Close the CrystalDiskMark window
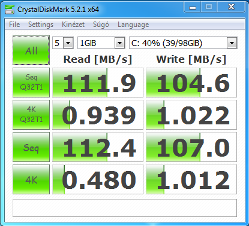 point(231,8)
